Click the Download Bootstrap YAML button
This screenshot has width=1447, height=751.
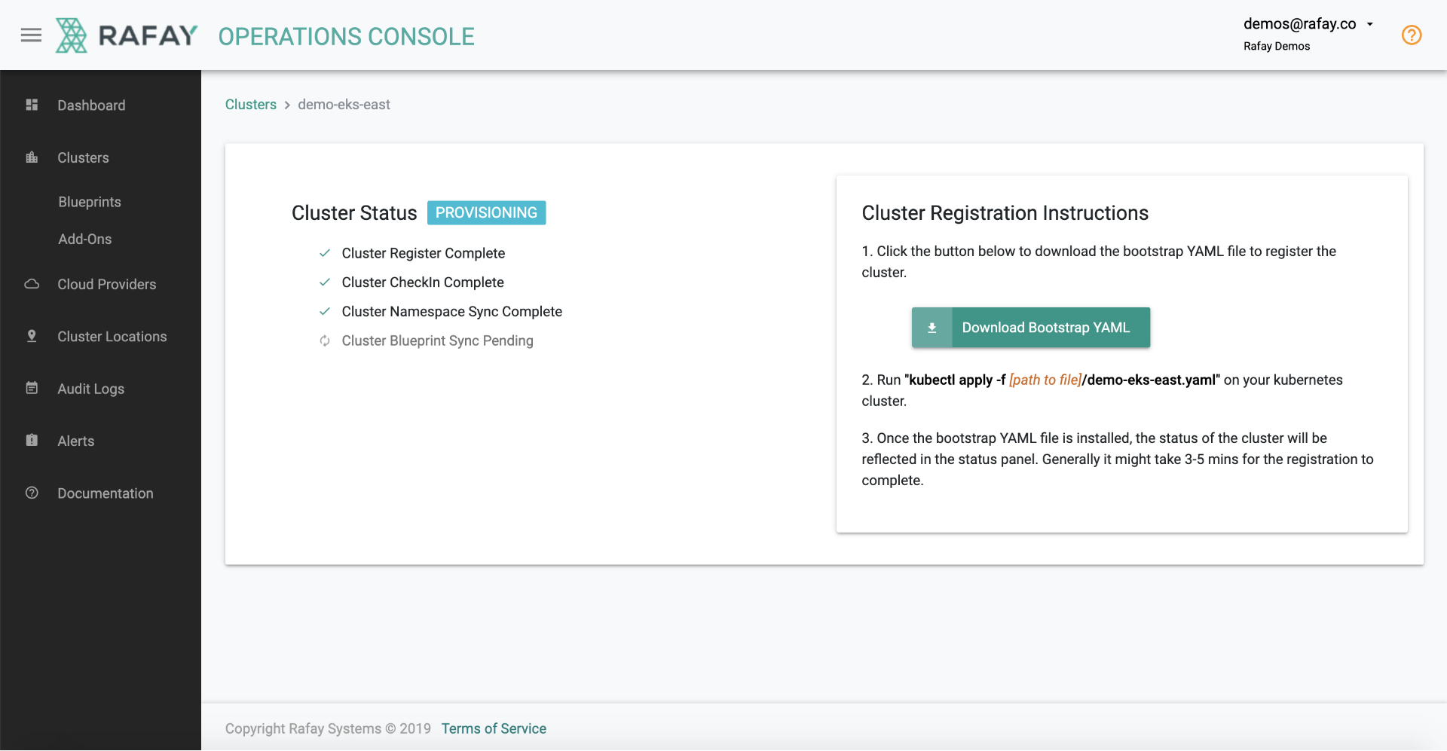coord(1030,328)
